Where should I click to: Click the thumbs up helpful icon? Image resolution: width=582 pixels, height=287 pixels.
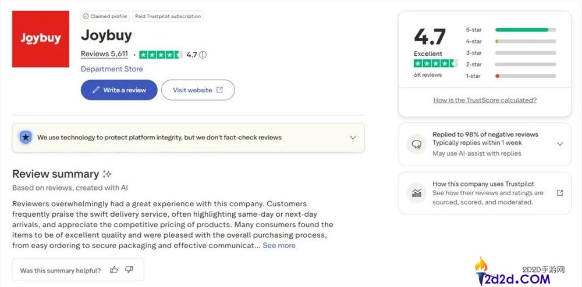[114, 270]
